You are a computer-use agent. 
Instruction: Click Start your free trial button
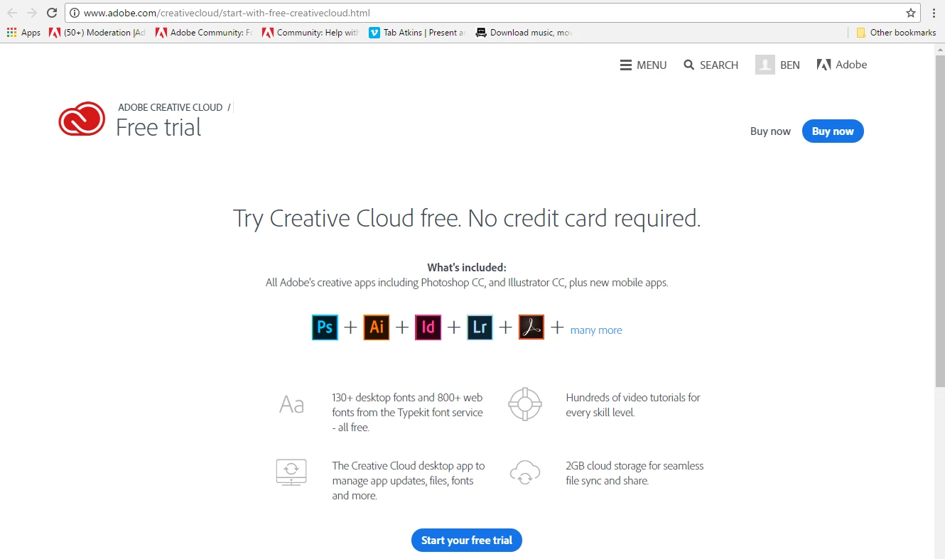(467, 541)
